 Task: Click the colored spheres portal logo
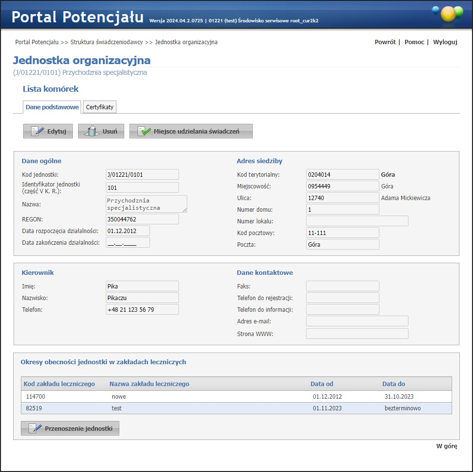448,14
